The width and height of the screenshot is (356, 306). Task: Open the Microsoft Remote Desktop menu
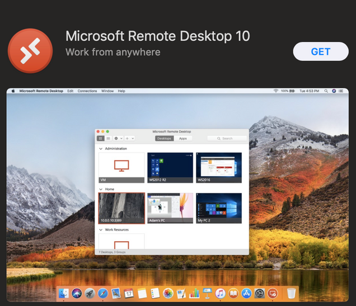pos(41,91)
